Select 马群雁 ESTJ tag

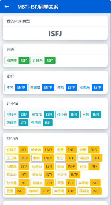click(17, 166)
